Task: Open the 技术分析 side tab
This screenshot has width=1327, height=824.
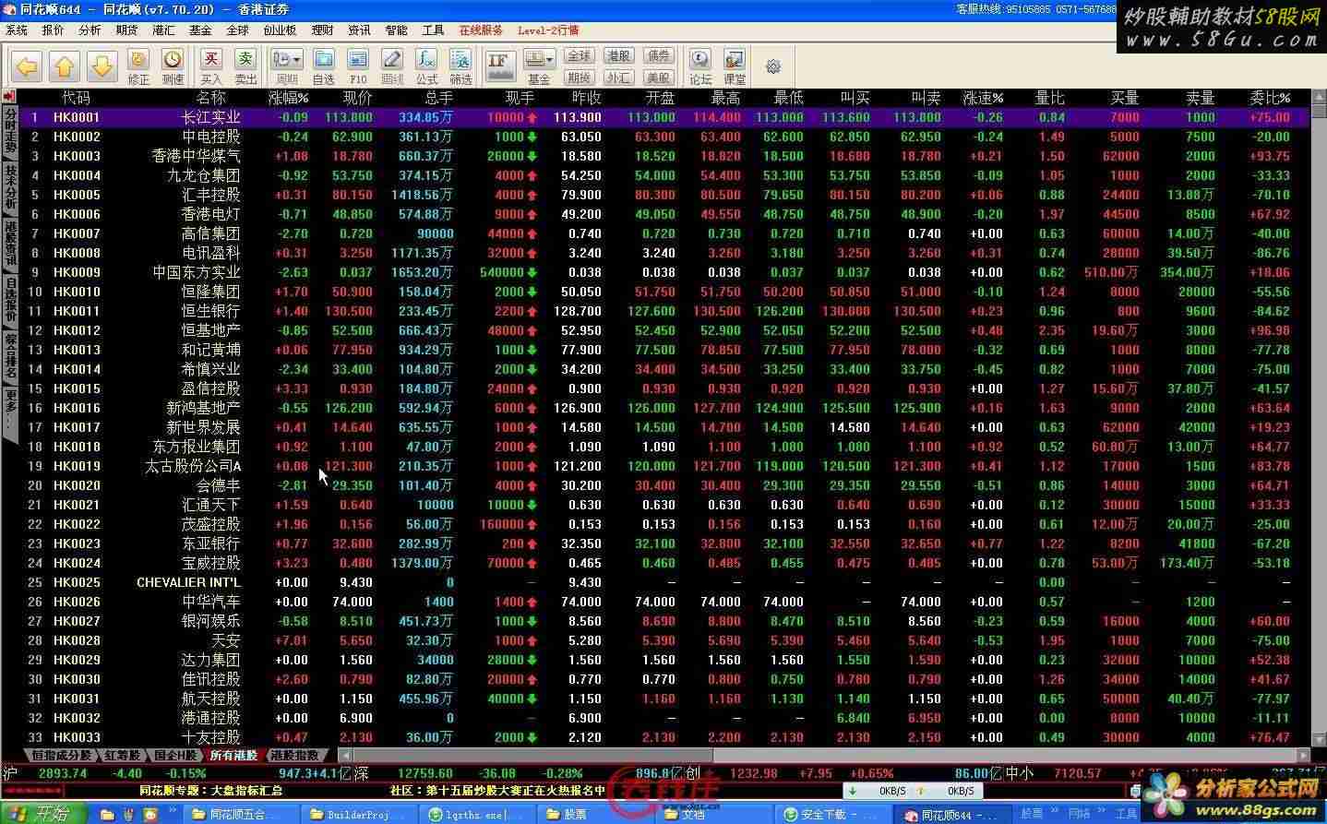Action: [10, 188]
